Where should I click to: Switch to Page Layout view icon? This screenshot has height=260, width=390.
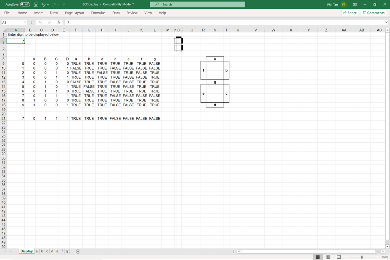[x=328, y=257]
